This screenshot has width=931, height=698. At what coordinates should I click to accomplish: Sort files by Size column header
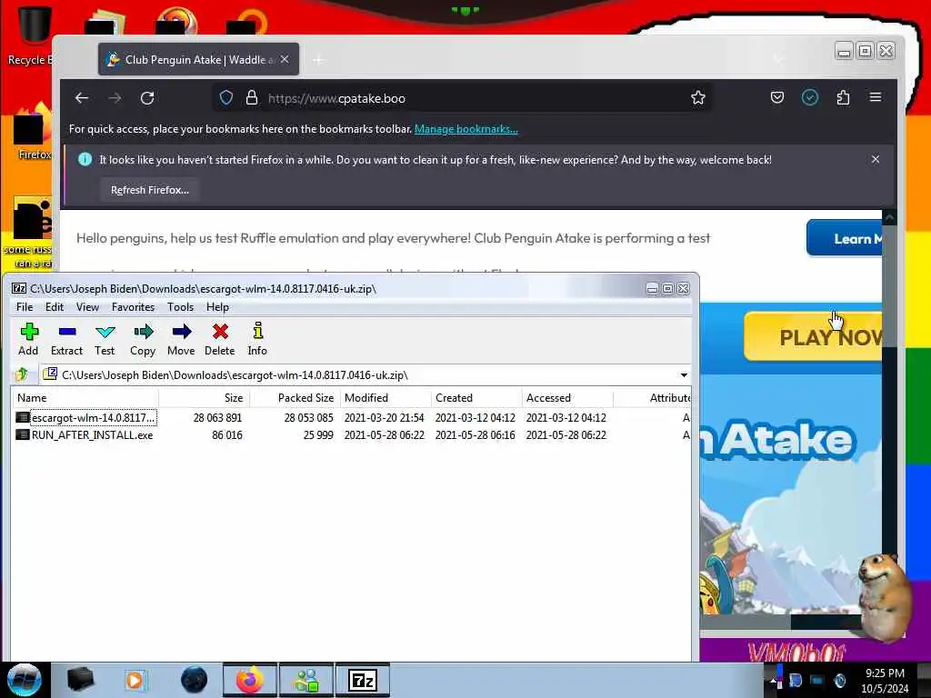click(205, 398)
